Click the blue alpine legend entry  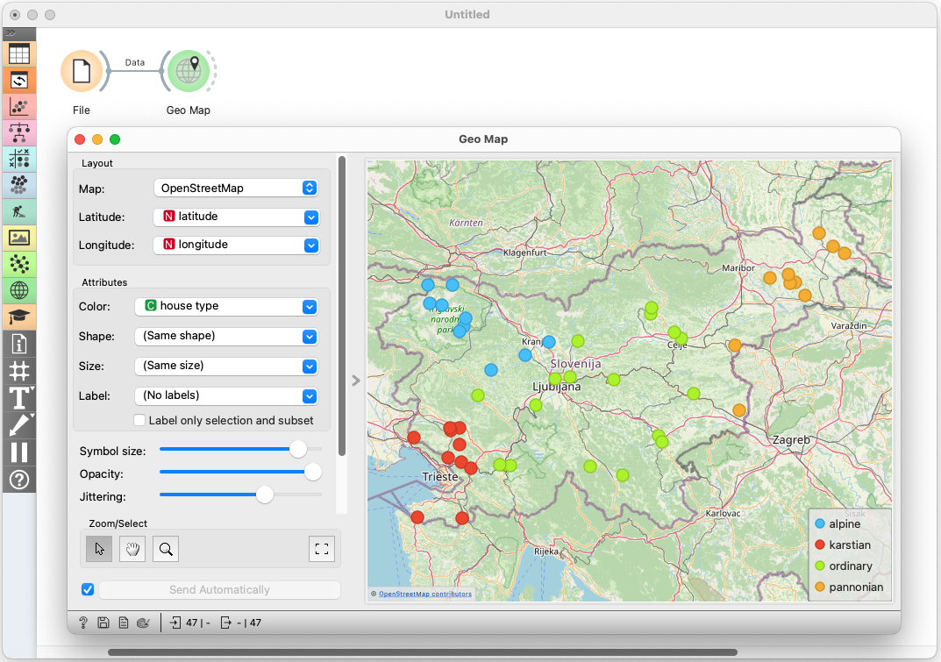click(x=838, y=524)
